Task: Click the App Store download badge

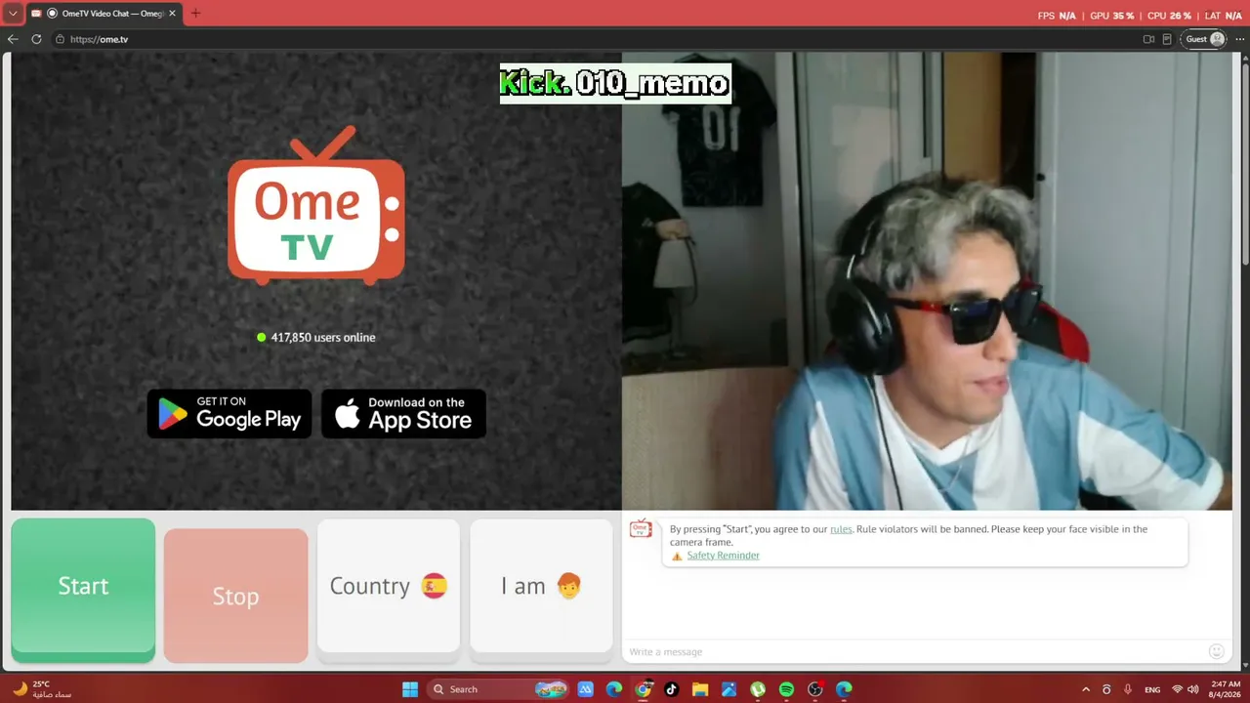Action: pyautogui.click(x=403, y=414)
